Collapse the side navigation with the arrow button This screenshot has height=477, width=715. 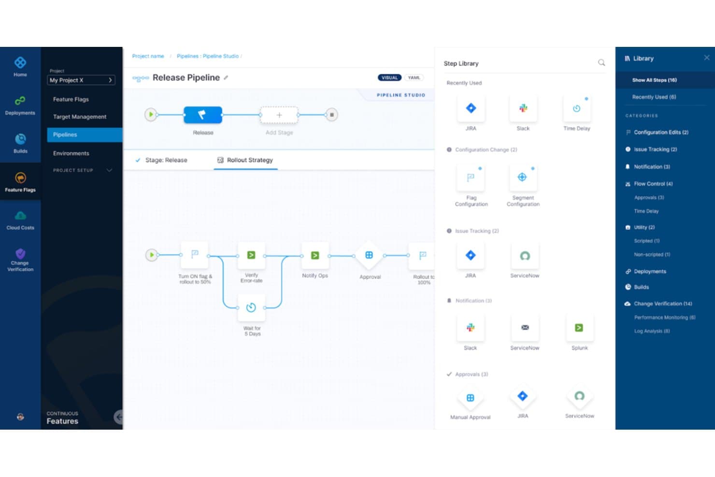click(118, 417)
